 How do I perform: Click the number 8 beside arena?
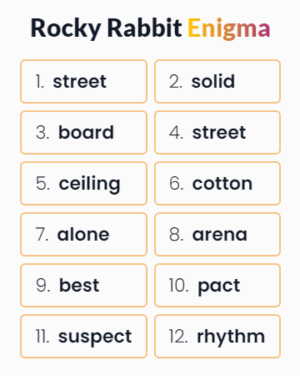click(x=176, y=235)
